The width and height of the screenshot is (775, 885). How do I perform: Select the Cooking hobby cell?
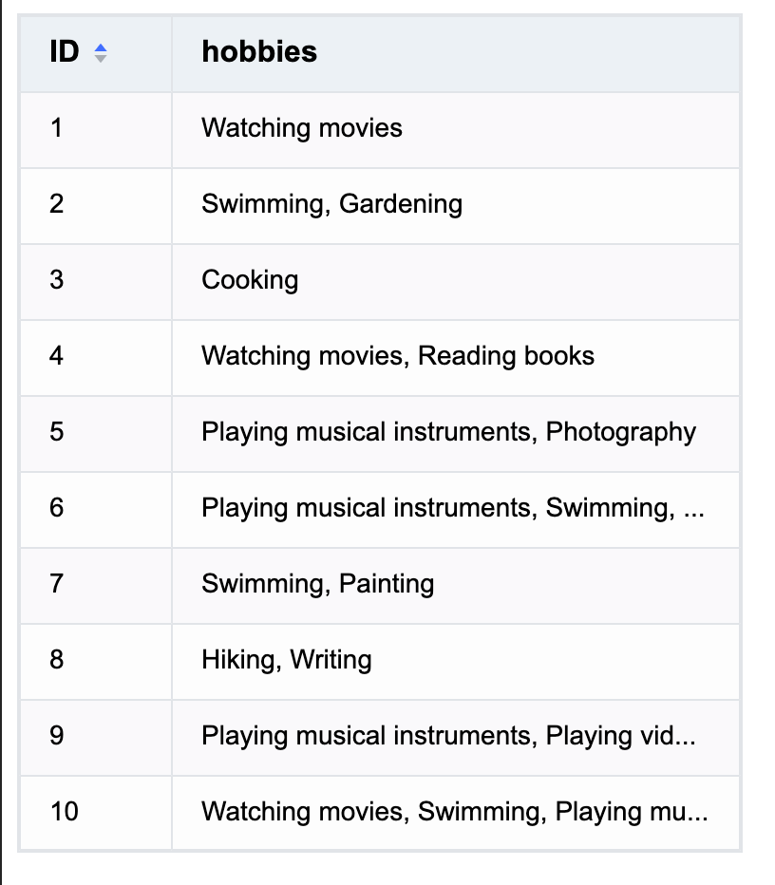(x=456, y=282)
